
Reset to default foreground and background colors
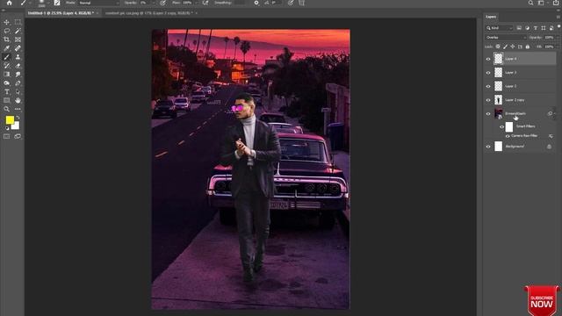point(7,128)
